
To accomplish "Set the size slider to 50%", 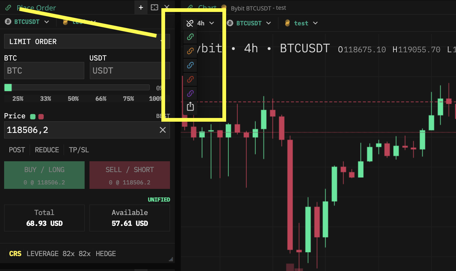I will point(73,99).
